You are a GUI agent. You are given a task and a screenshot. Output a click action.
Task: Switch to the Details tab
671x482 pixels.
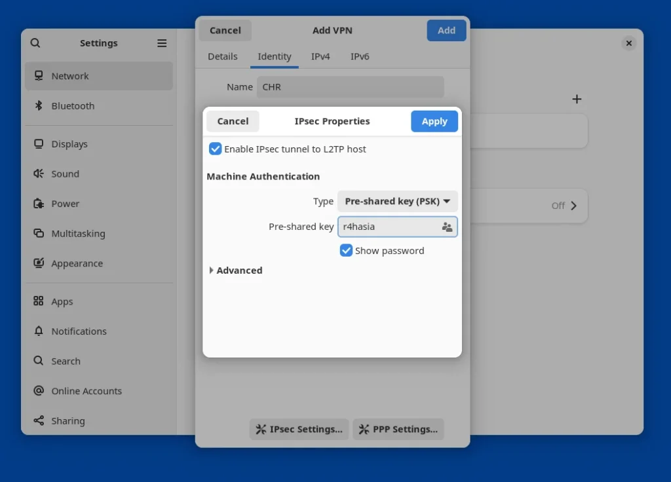point(223,56)
